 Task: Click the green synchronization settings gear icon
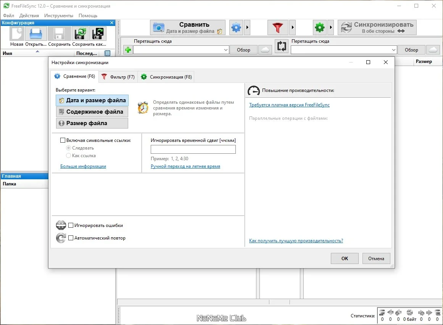(319, 27)
